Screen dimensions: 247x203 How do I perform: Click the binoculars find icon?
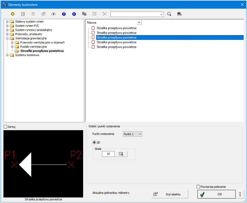click(x=179, y=14)
